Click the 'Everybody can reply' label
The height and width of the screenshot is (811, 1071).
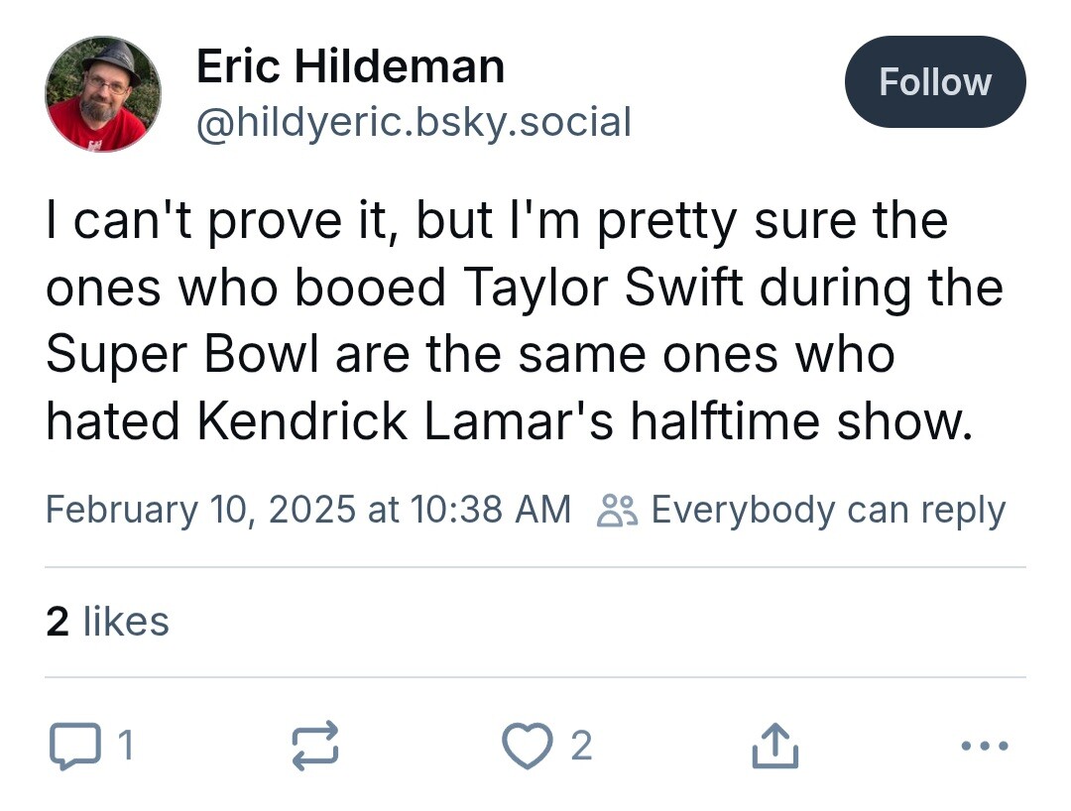pos(827,510)
